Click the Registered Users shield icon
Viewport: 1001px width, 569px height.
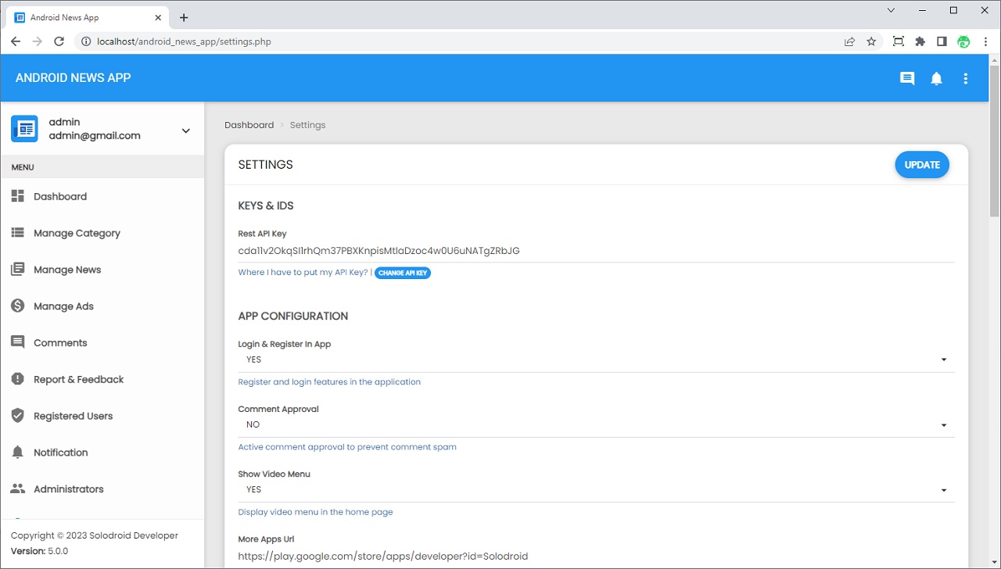click(x=17, y=416)
